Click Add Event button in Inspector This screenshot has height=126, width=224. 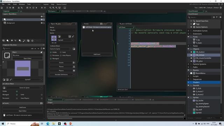coord(22,107)
